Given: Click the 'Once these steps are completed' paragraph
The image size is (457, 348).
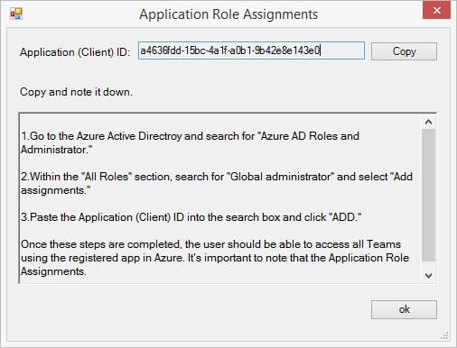Looking at the screenshot, I should [215, 258].
